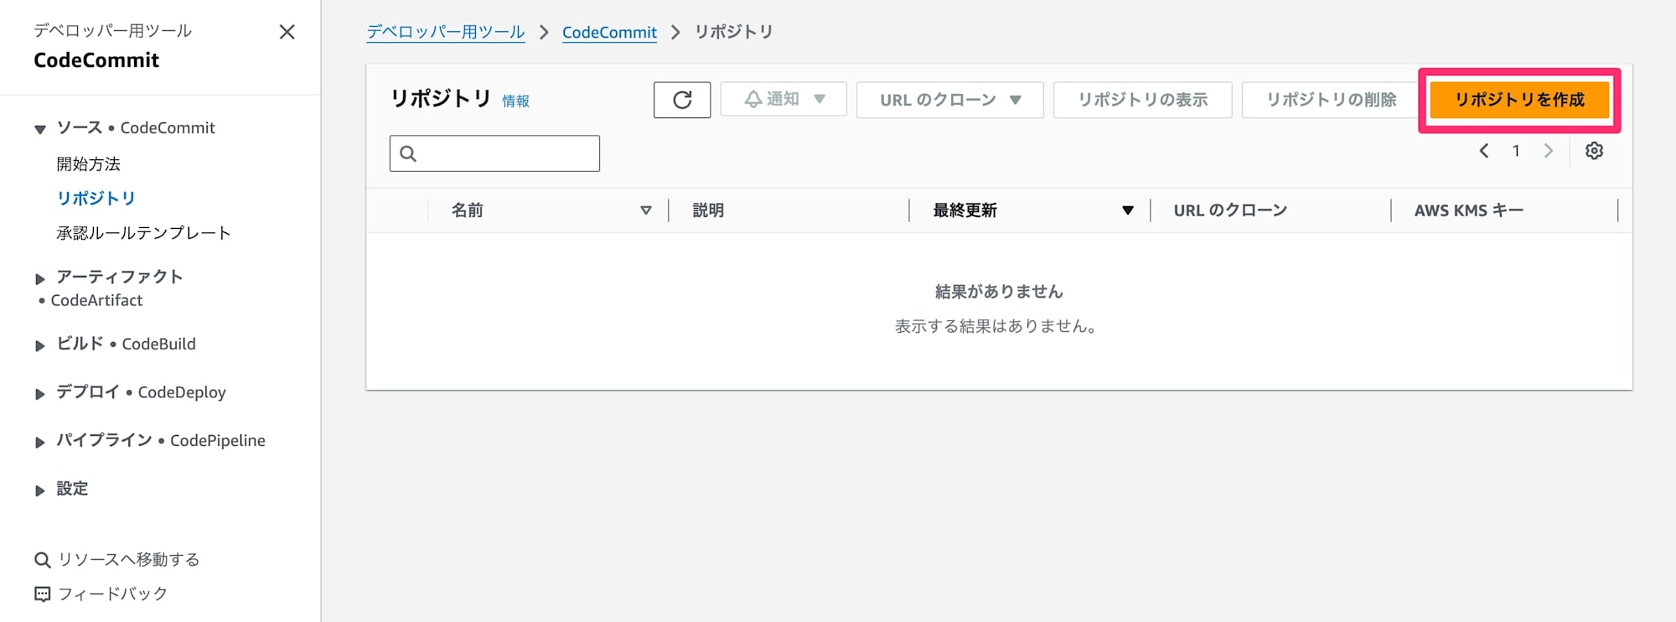Expand the デプロイ • CodeDeploy section
The height and width of the screenshot is (622, 1676).
coord(39,394)
